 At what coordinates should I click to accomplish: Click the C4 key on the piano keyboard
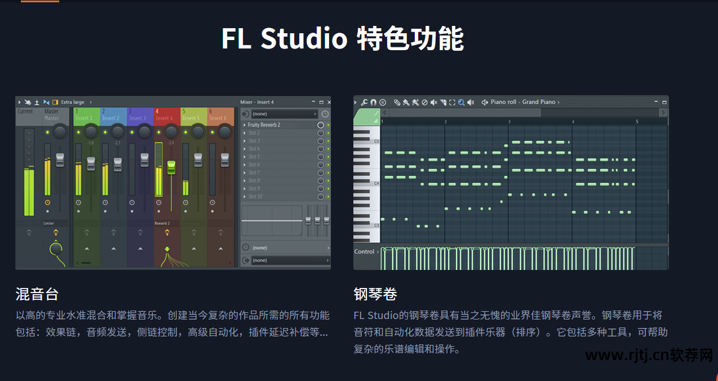coord(366,183)
